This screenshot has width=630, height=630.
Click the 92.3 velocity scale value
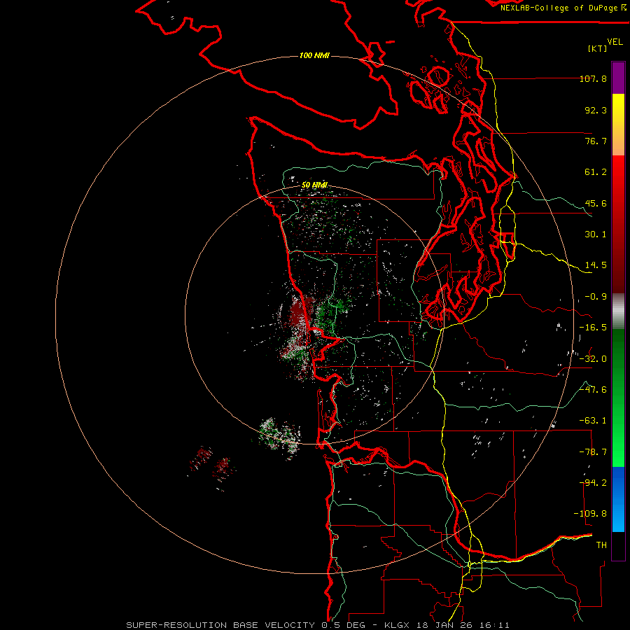click(596, 110)
